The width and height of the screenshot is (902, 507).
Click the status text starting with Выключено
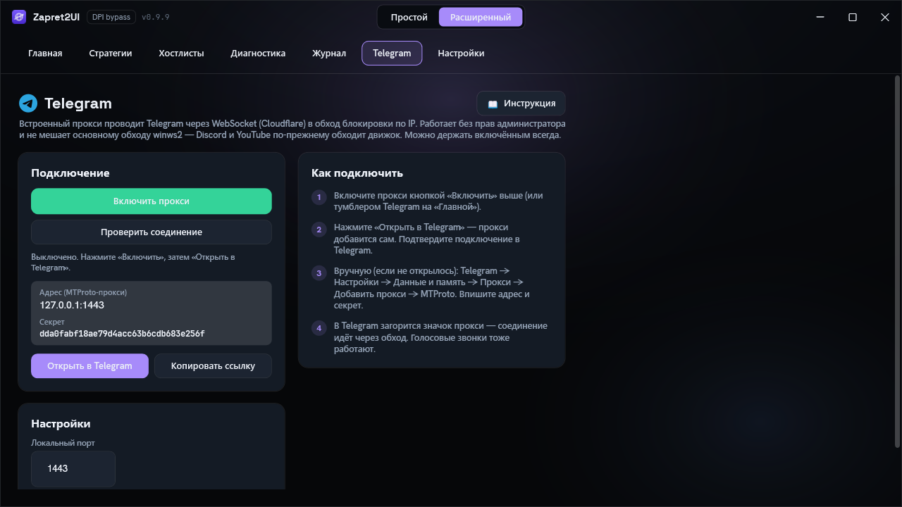point(133,262)
